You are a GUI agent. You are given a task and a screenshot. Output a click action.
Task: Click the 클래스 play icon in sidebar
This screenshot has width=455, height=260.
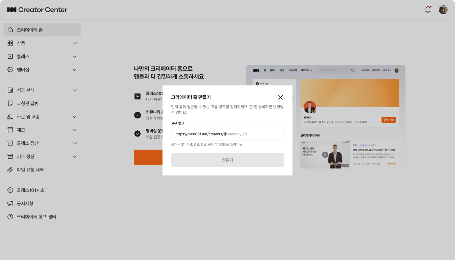10,56
